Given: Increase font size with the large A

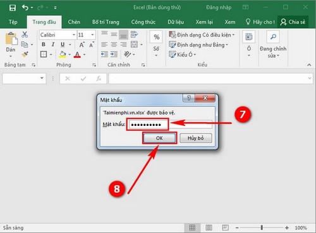Looking at the screenshot, I should (82, 45).
